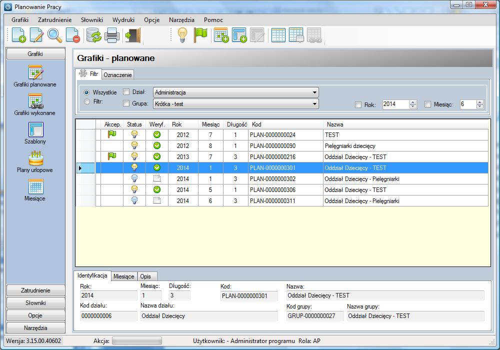Click the add template toolbar icon

click(239, 35)
